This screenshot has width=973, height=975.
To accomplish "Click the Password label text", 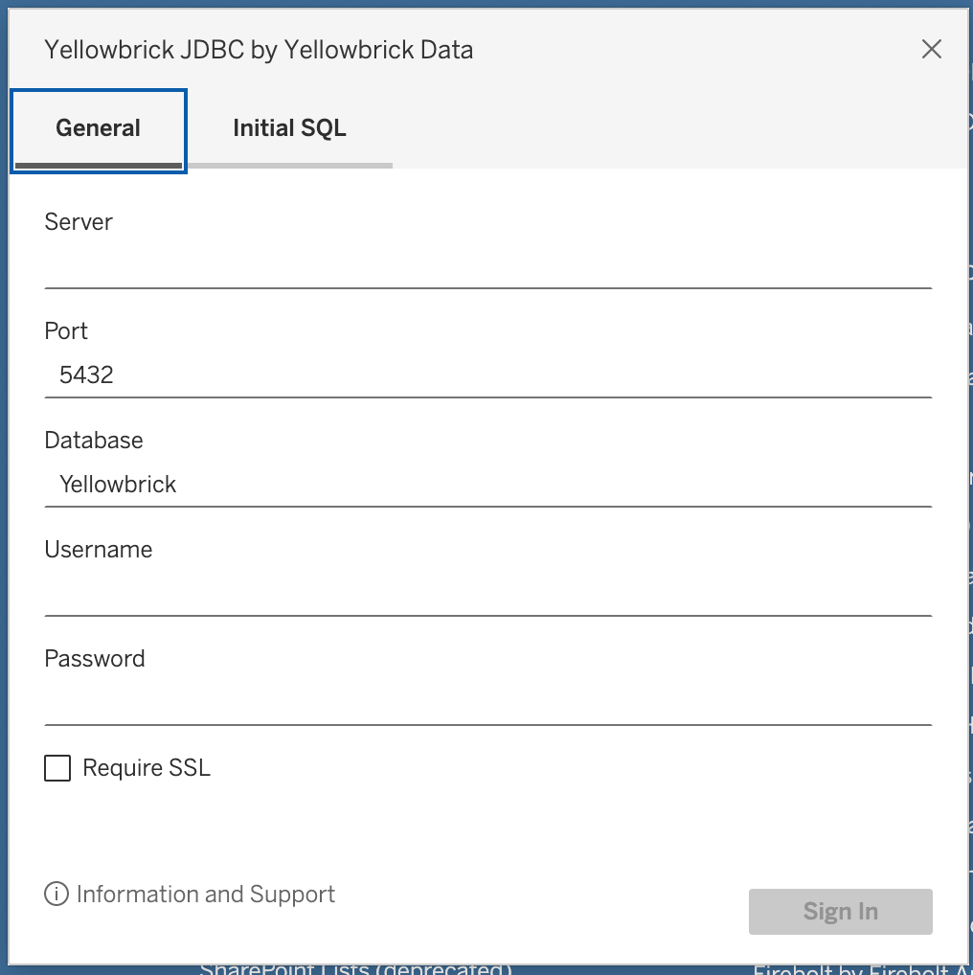I will [94, 658].
